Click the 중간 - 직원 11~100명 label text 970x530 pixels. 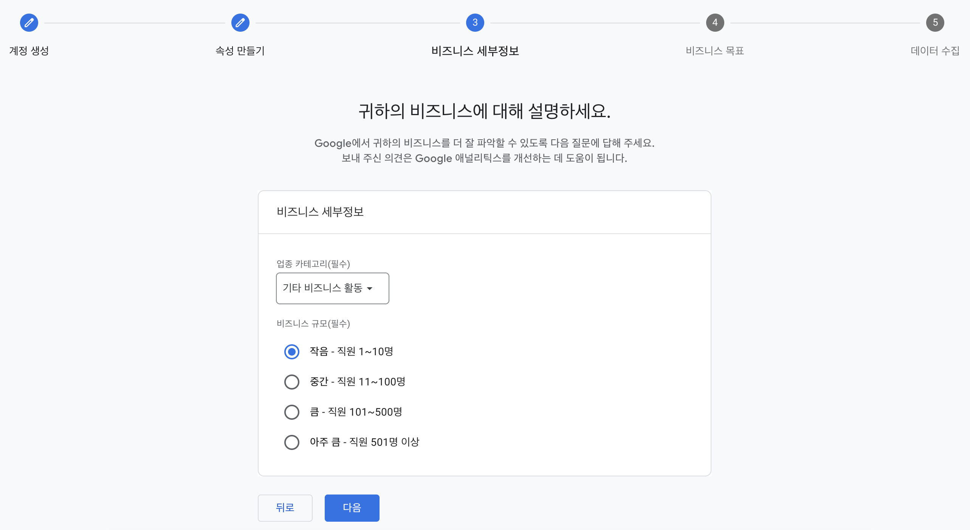pyautogui.click(x=357, y=382)
